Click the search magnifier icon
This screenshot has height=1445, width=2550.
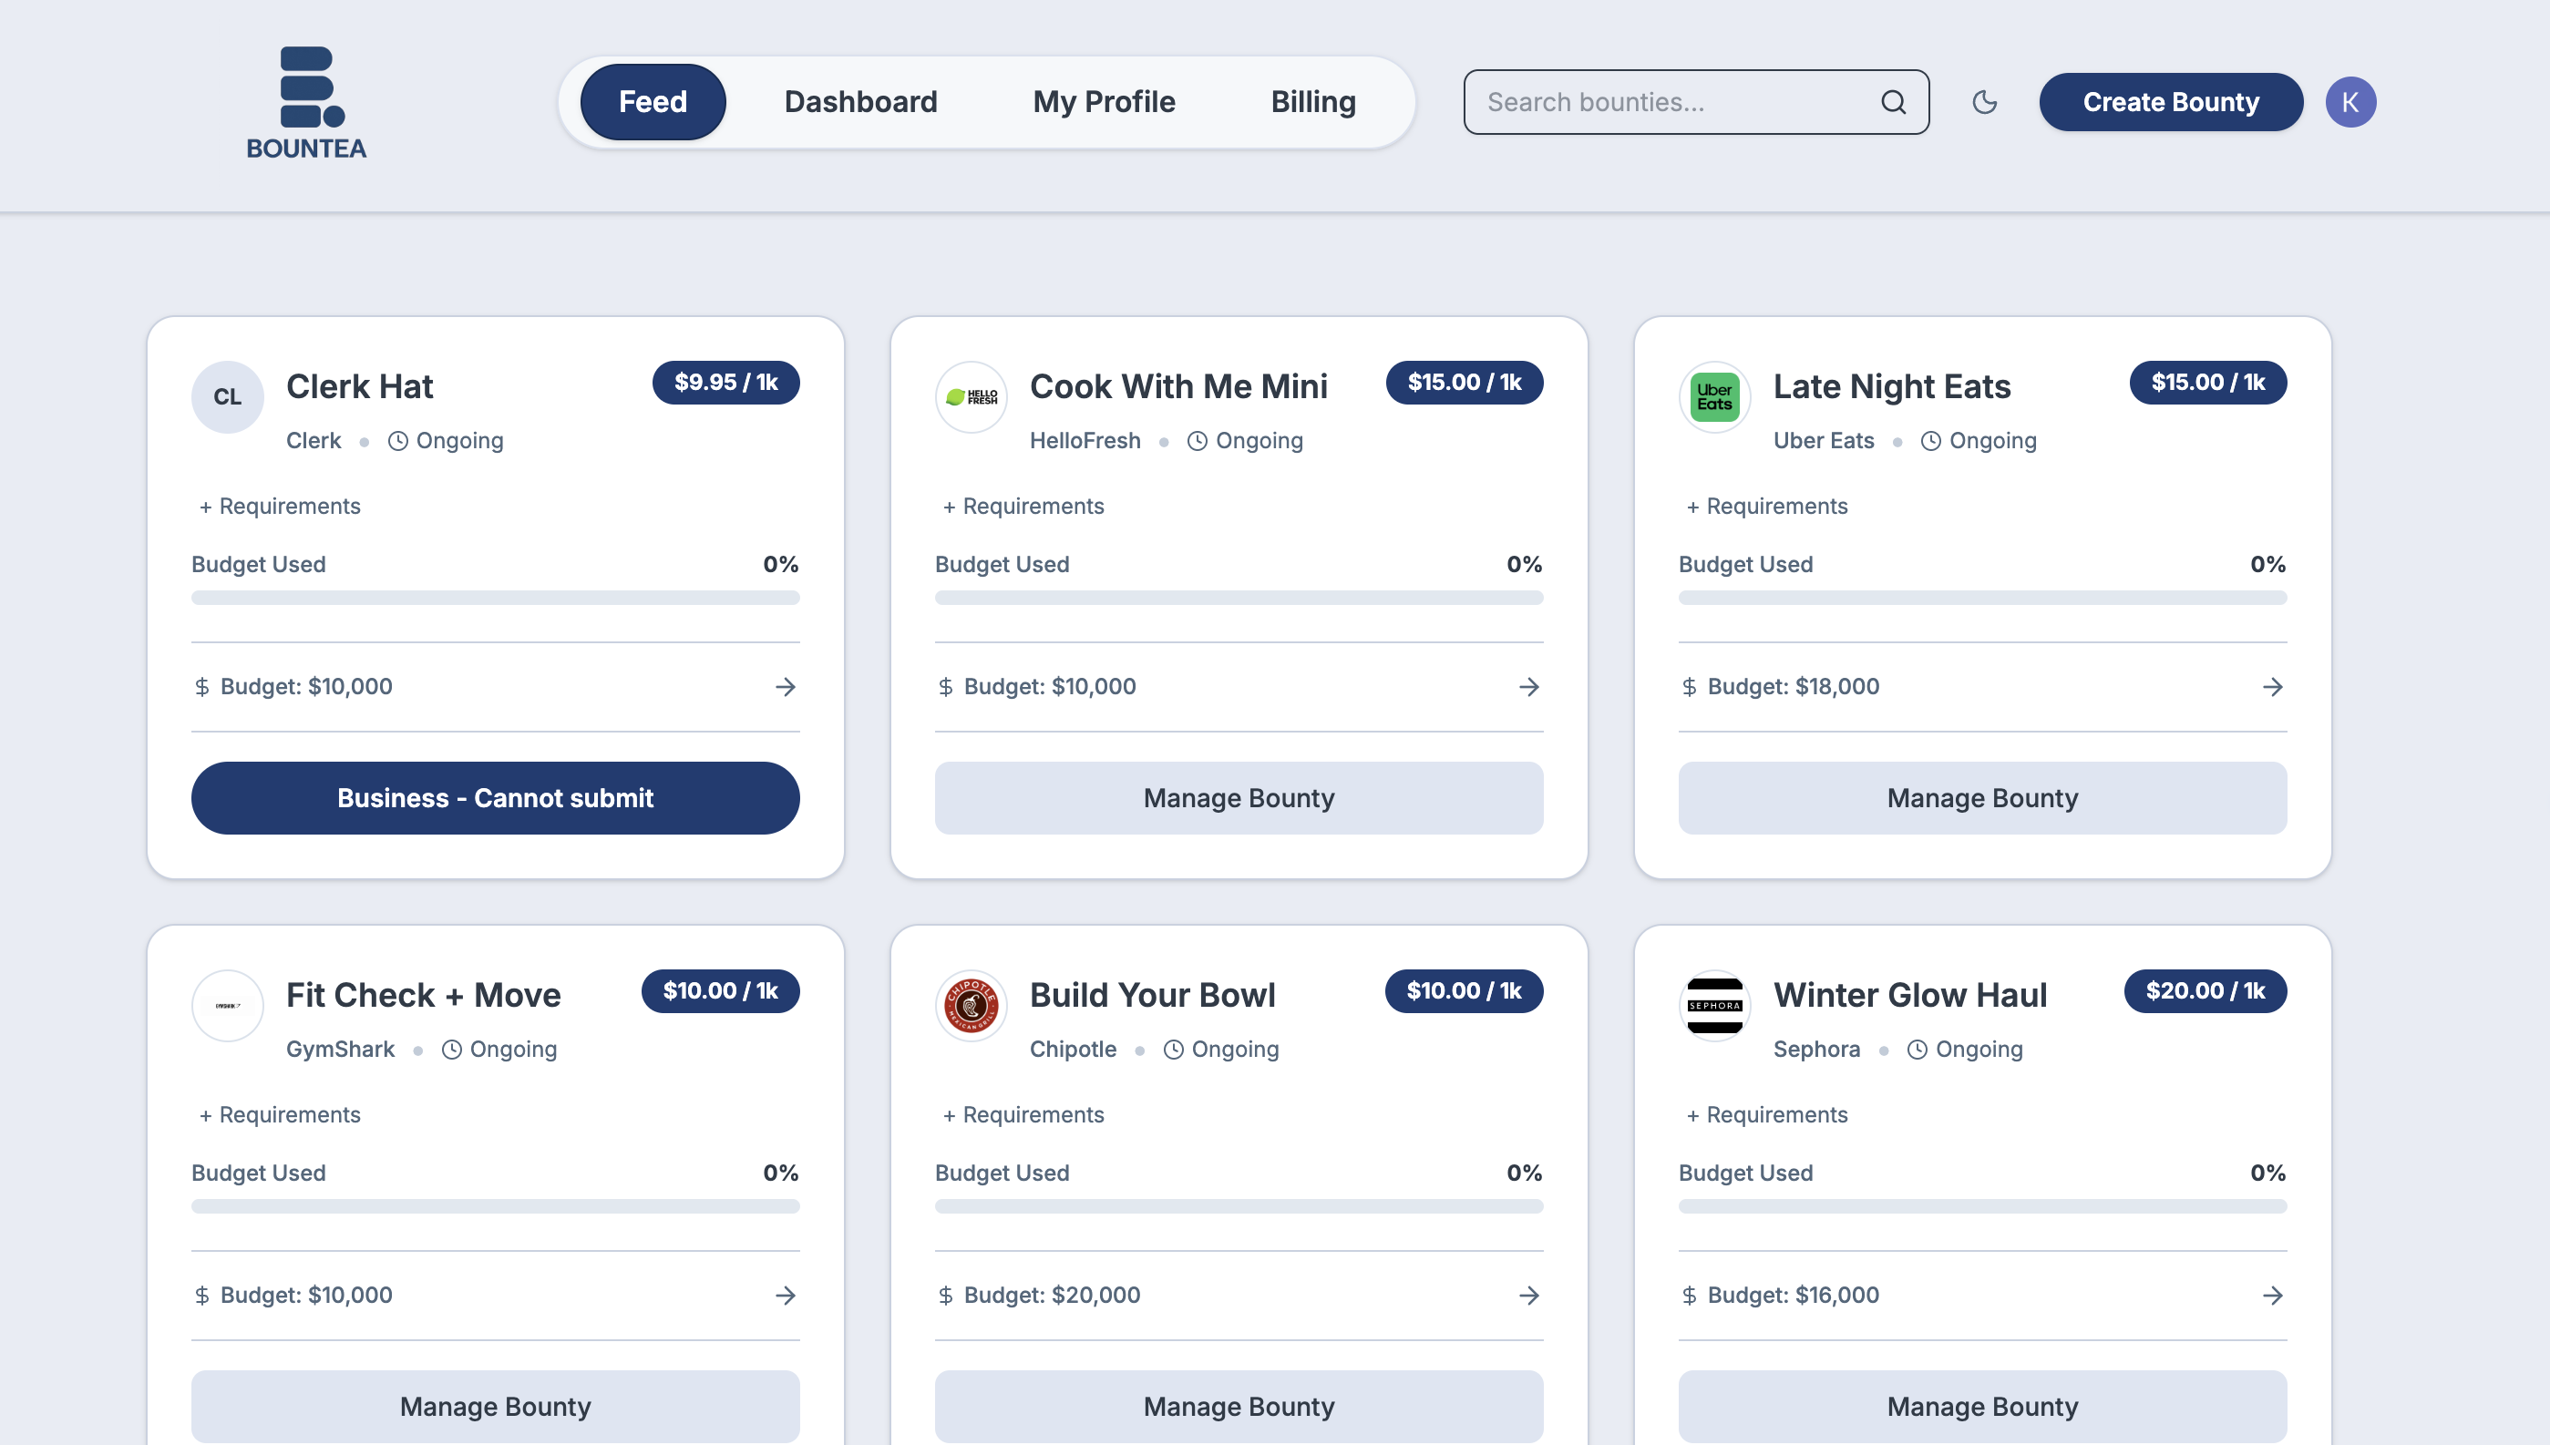point(1893,102)
